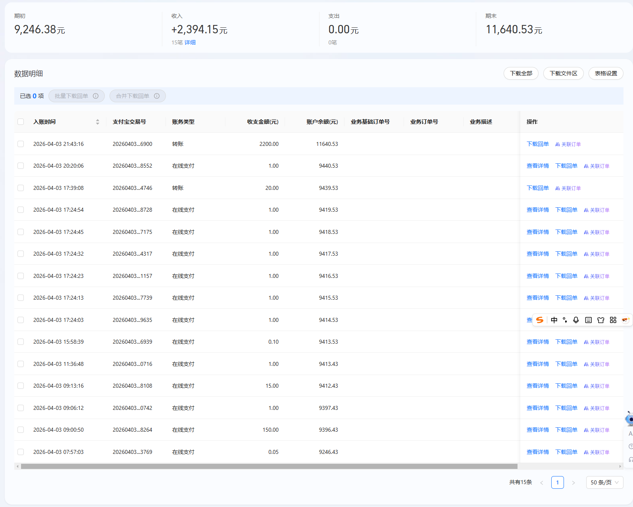Image resolution: width=633 pixels, height=507 pixels.
Task: Click the 下载文件区 button
Action: point(563,73)
